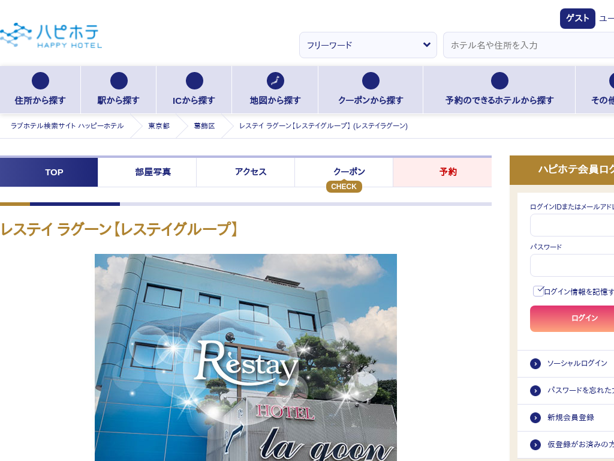Click the パスワード input field
Viewport: 614px width, 461px height.
pyautogui.click(x=572, y=265)
